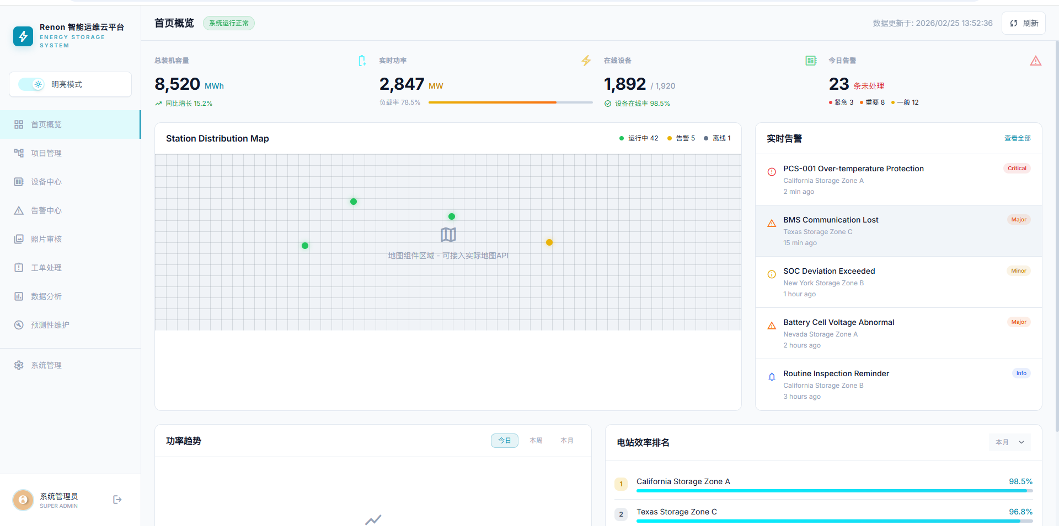Click the Renon lightning bolt logo
Image resolution: width=1059 pixels, height=526 pixels.
[x=23, y=36]
